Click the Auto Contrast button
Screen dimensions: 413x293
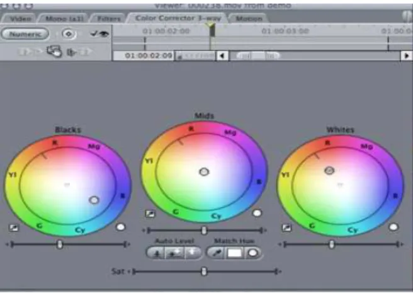point(174,253)
